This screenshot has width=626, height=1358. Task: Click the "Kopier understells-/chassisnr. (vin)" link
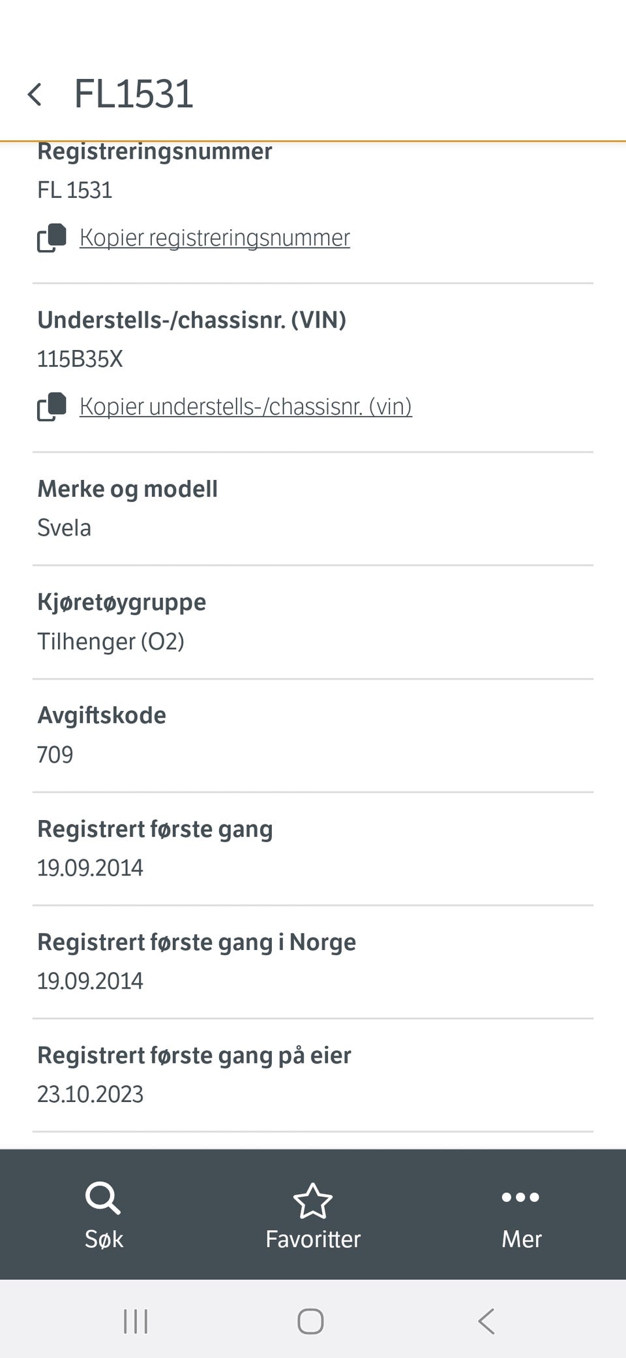[245, 407]
